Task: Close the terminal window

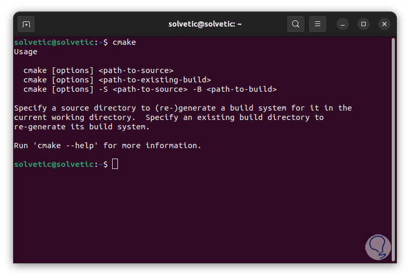Action: tap(384, 24)
